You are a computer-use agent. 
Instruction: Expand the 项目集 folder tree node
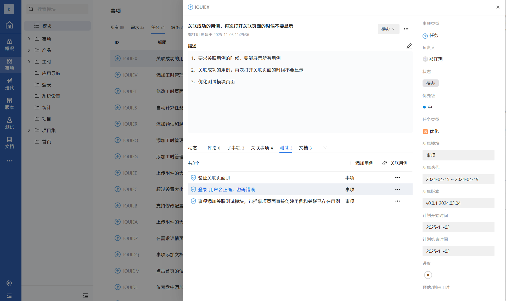tap(29, 130)
